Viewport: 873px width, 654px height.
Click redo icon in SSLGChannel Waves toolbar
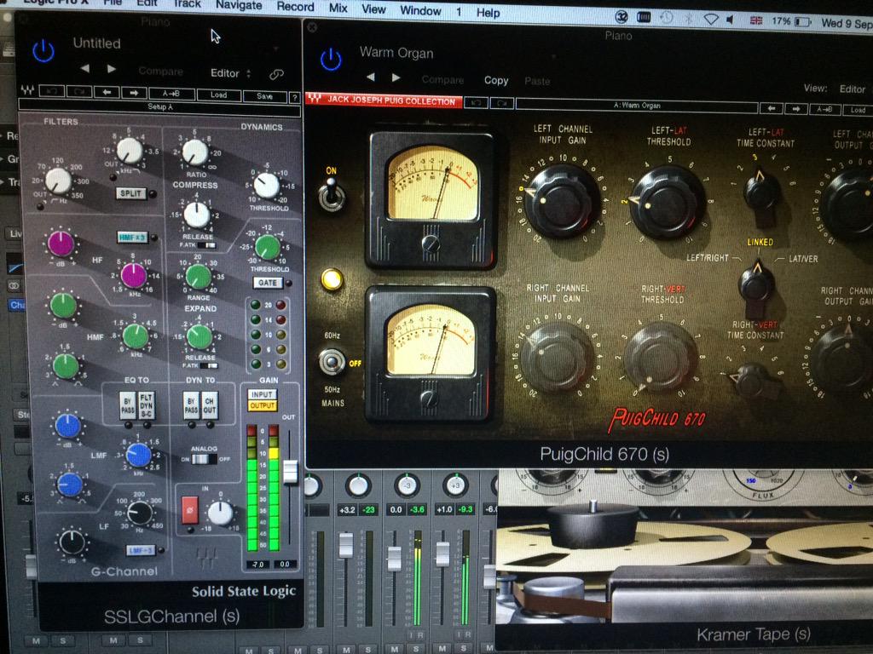click(79, 92)
